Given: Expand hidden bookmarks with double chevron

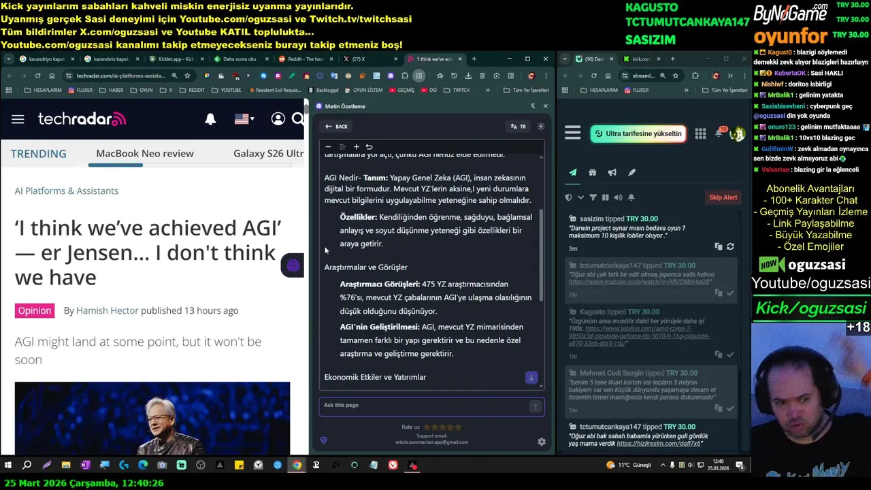Looking at the screenshot, I should point(487,90).
